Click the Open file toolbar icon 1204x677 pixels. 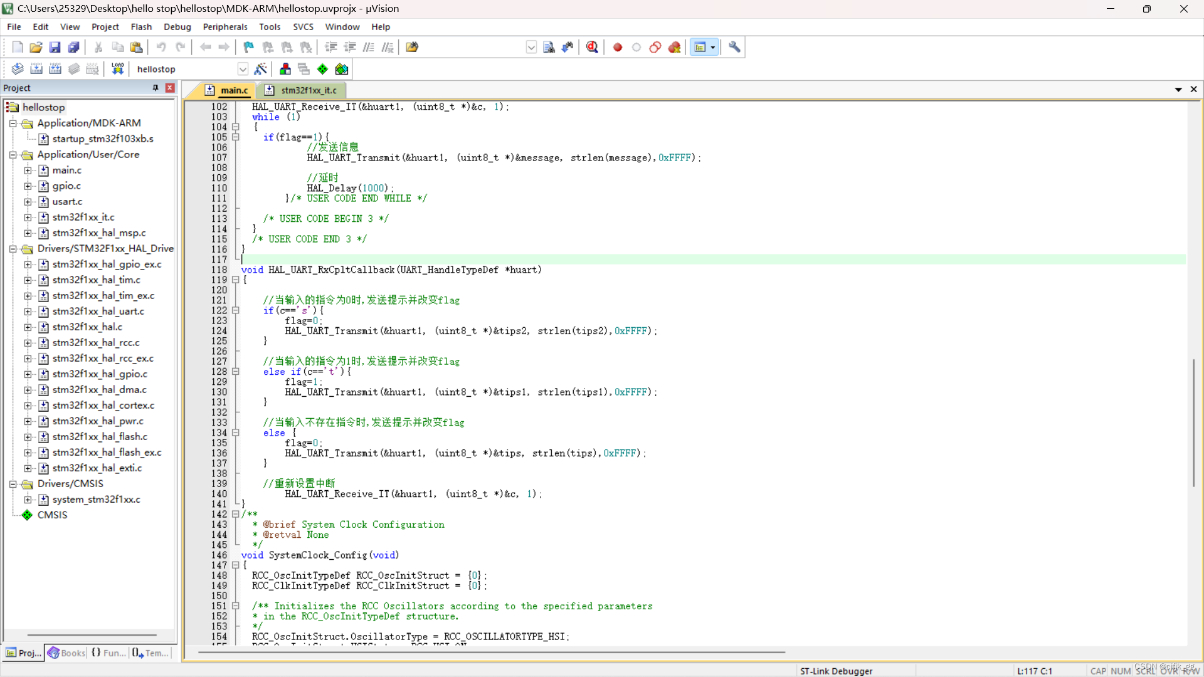[x=36, y=47]
